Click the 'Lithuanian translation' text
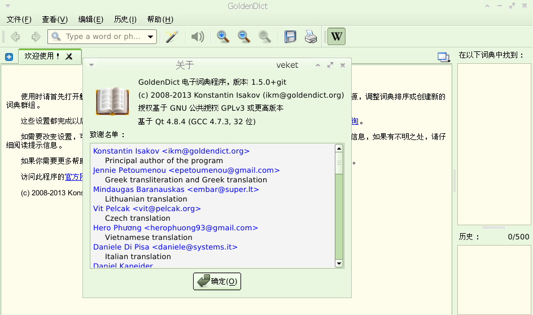Image resolution: width=533 pixels, height=315 pixels. point(146,199)
